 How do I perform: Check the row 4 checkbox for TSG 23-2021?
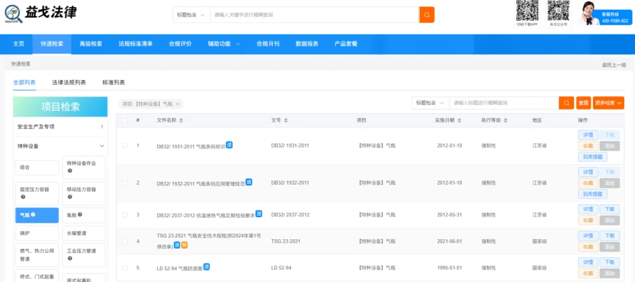pyautogui.click(x=125, y=241)
